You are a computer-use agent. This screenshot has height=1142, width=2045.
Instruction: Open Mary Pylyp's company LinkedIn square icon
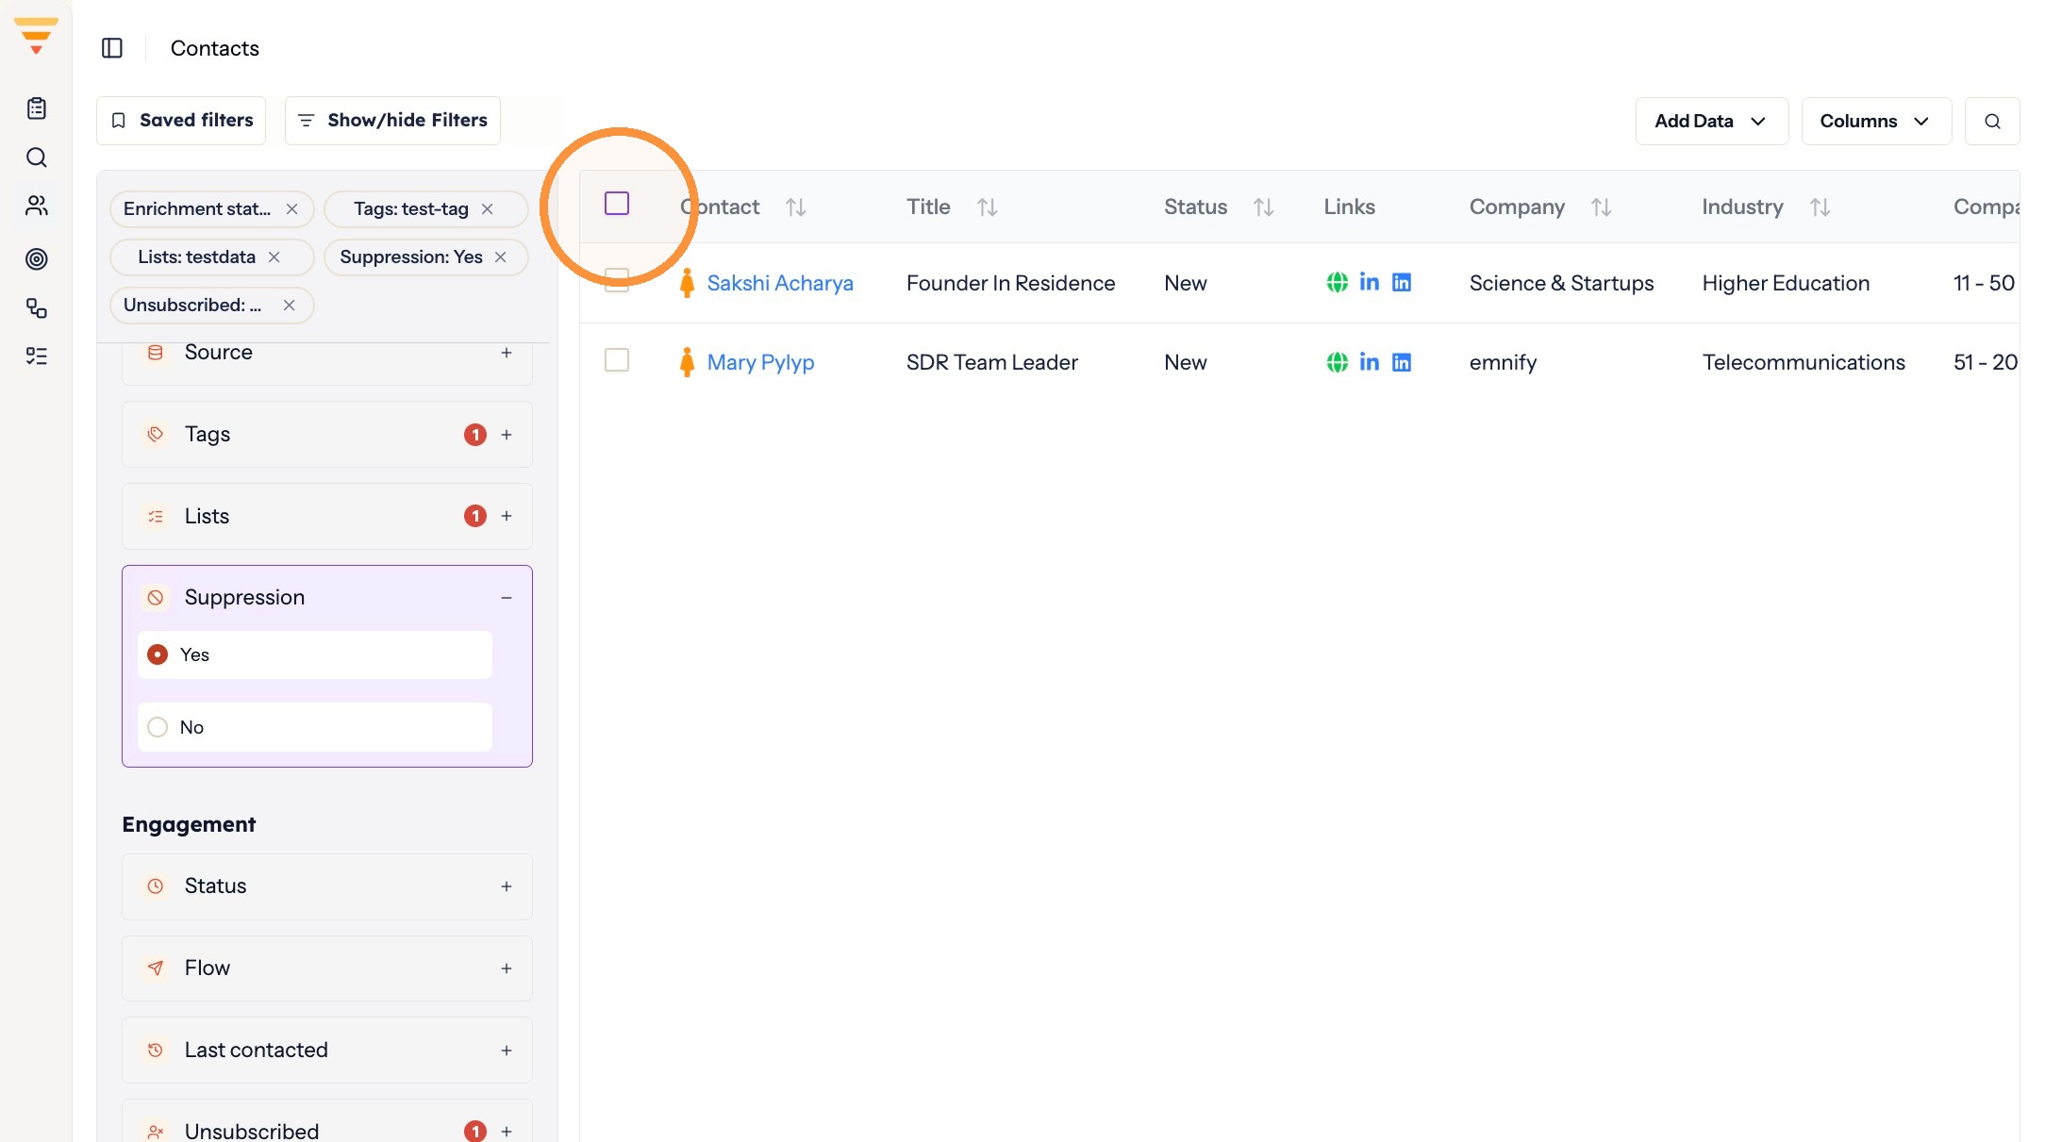coord(1402,362)
